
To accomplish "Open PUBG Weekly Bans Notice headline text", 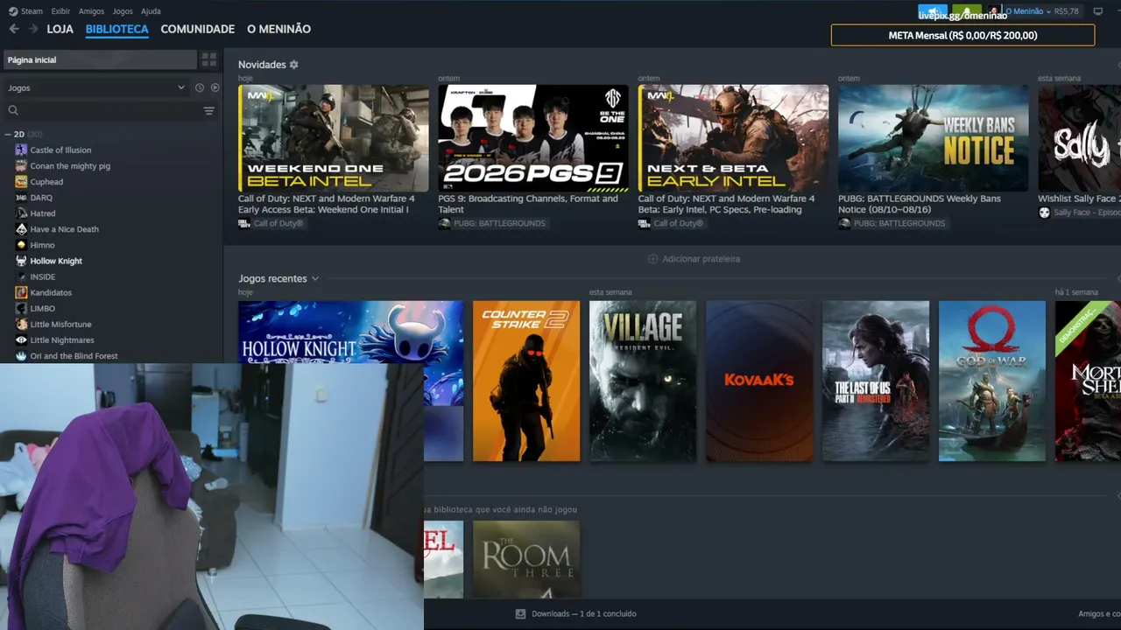I will [x=920, y=204].
